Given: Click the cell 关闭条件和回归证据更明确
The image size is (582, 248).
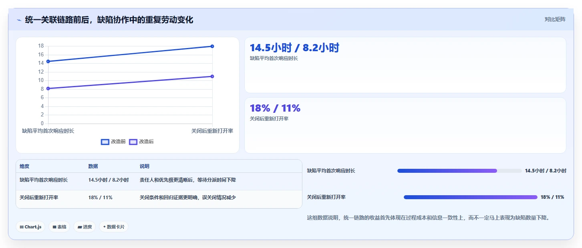Looking at the screenshot, I should tap(187, 198).
